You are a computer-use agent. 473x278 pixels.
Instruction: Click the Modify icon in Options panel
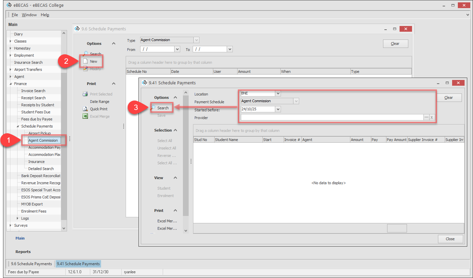tap(86, 69)
